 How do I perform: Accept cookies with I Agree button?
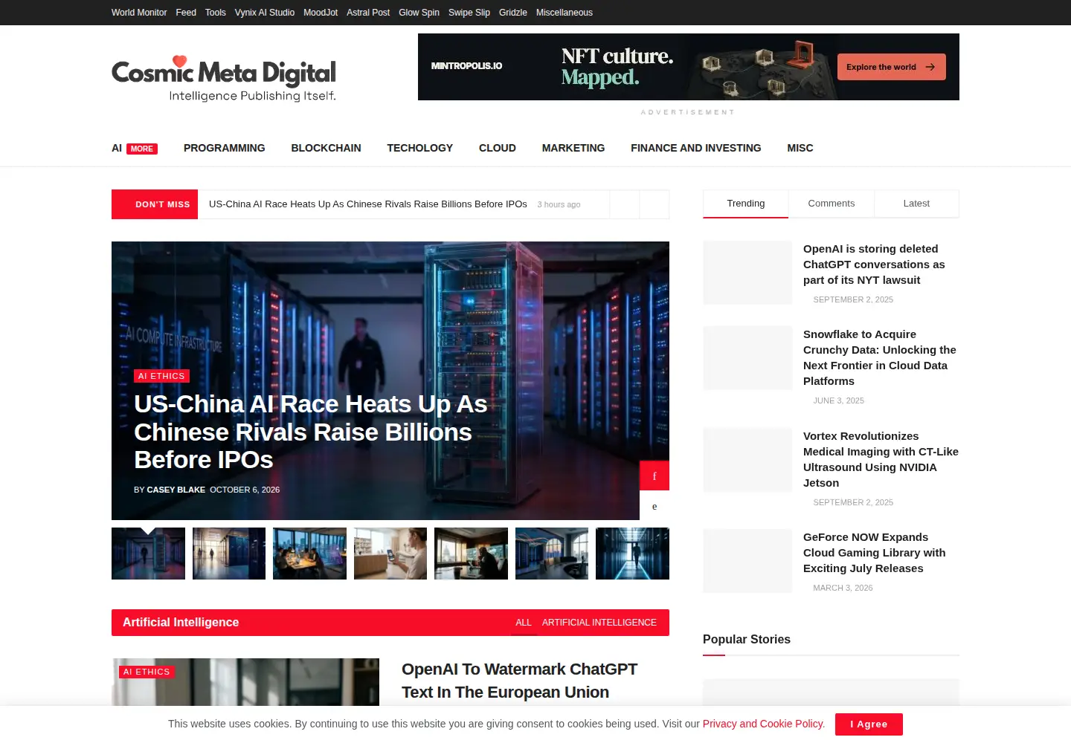pyautogui.click(x=869, y=724)
